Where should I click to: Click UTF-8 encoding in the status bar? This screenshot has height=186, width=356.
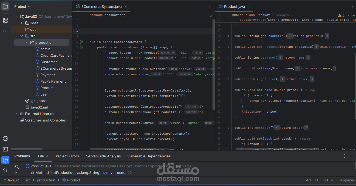click(329, 180)
